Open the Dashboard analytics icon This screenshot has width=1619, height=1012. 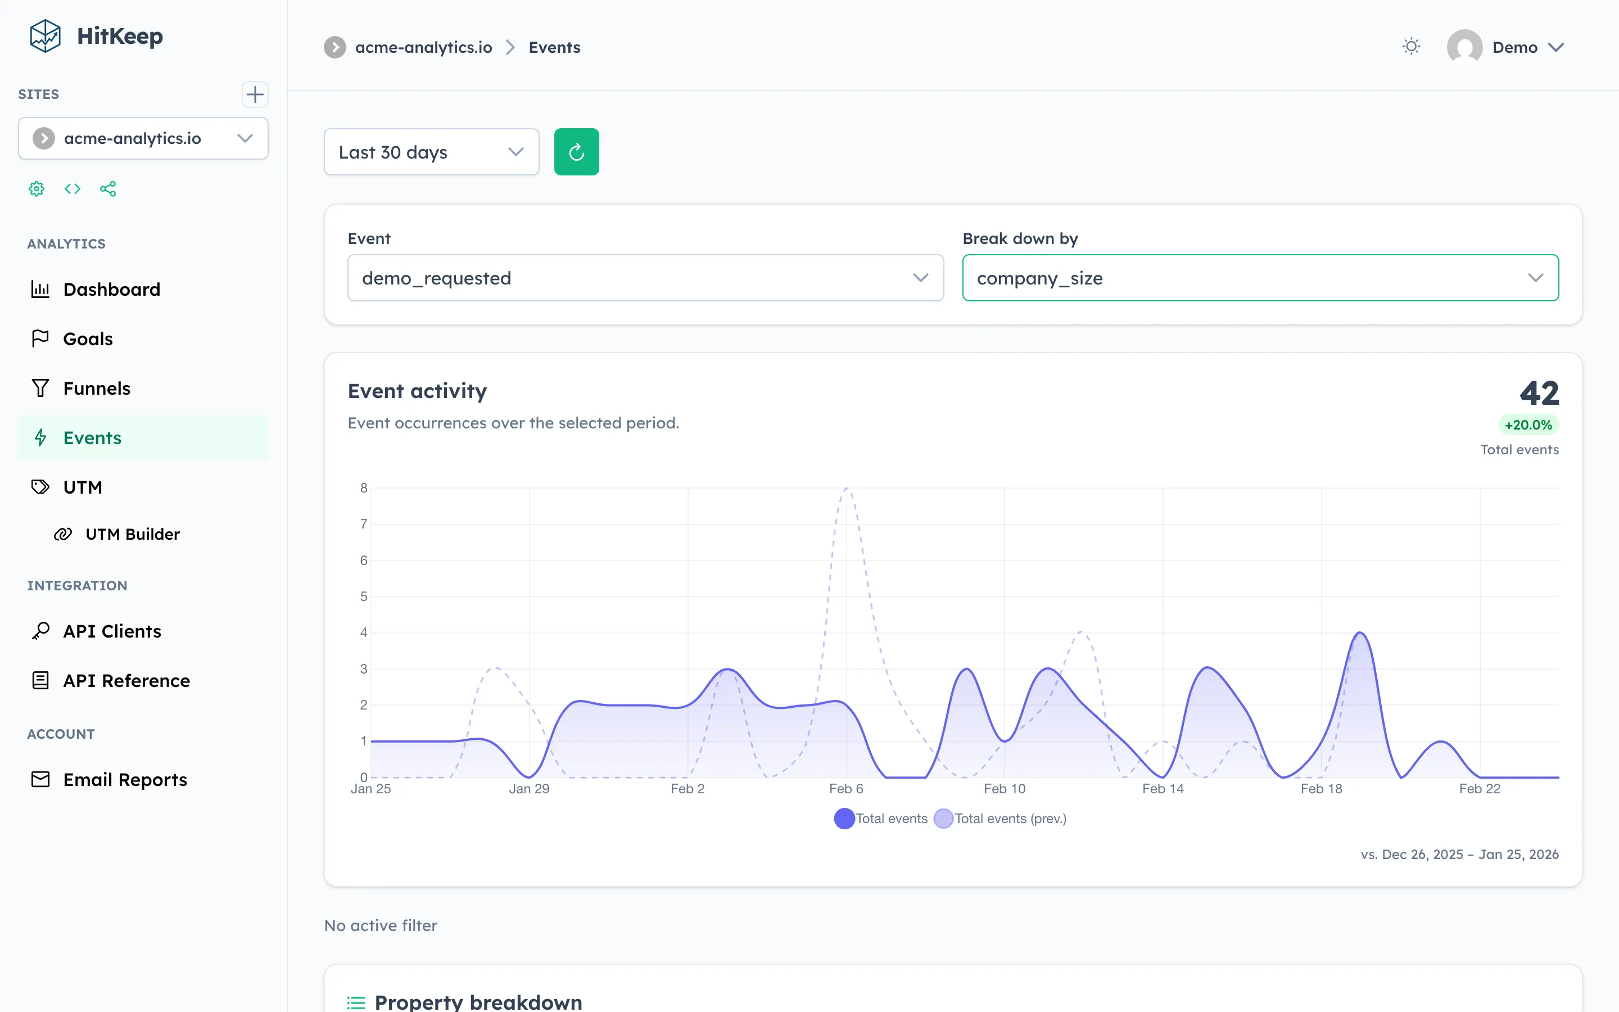(40, 289)
